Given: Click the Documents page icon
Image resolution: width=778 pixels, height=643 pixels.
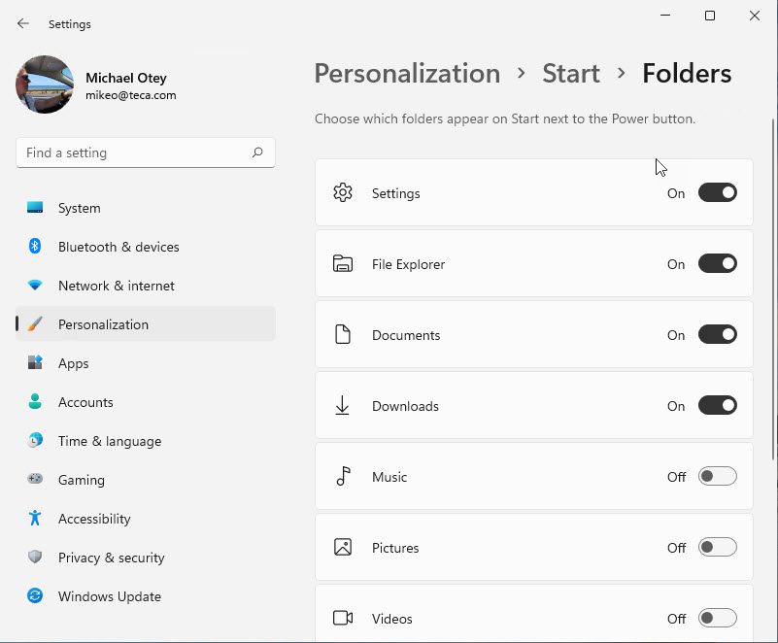Looking at the screenshot, I should pos(343,334).
